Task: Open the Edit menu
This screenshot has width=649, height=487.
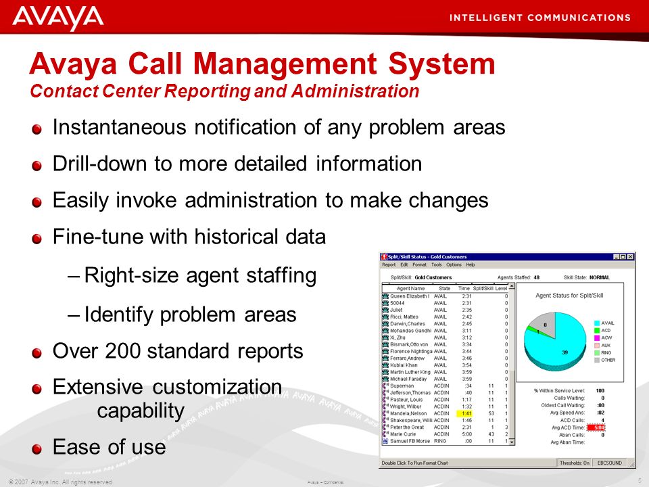Action: 404,264
